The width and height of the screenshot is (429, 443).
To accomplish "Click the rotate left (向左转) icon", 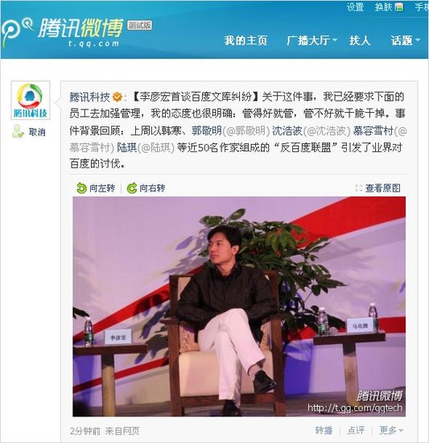I will click(81, 188).
